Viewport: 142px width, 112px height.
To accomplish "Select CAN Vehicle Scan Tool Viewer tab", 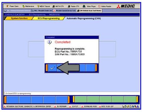I will (x=89, y=11).
